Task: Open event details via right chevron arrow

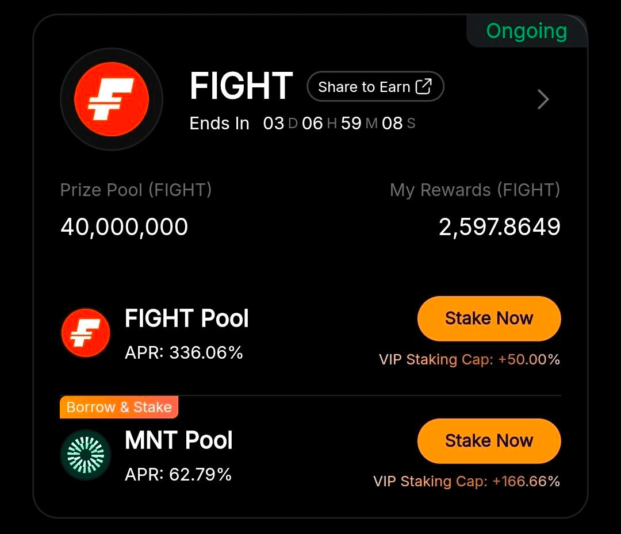Action: point(543,99)
